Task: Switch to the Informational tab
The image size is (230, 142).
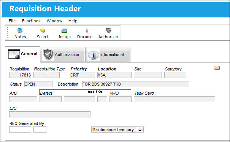Action: [x=108, y=55]
